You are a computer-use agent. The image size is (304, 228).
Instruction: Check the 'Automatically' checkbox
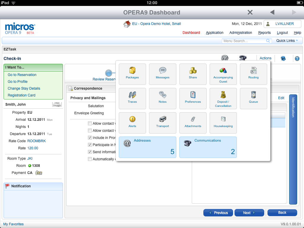(x=90, y=159)
